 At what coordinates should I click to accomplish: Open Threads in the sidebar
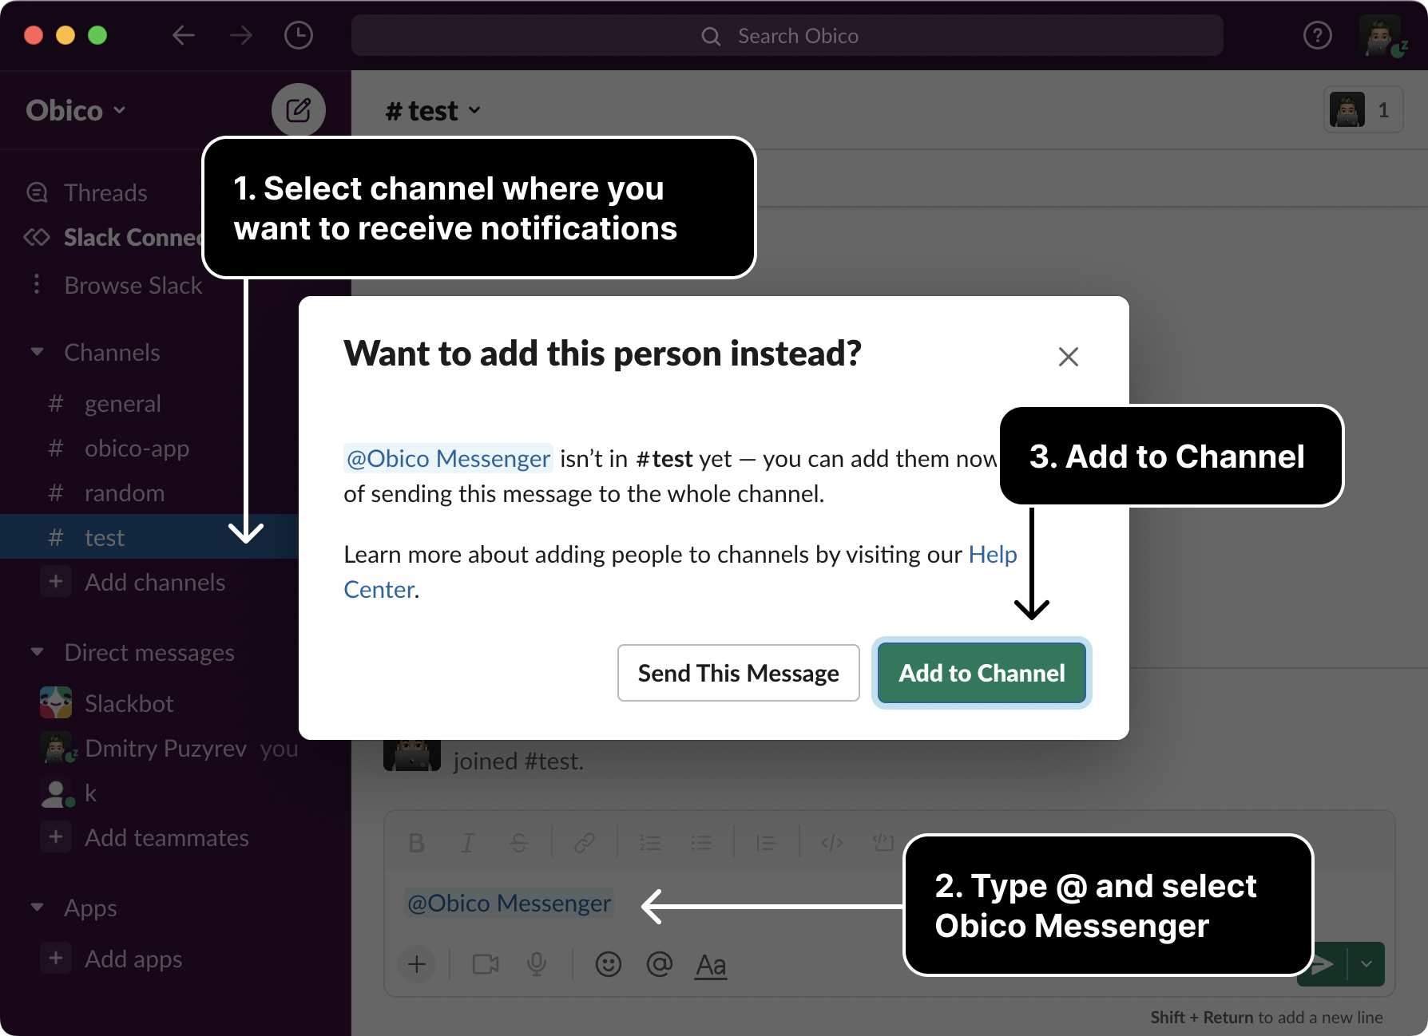click(105, 193)
